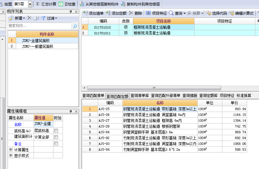259x169 pixels.
Task: Click 编辑计算式 toolbar button
Action: pos(241,13)
